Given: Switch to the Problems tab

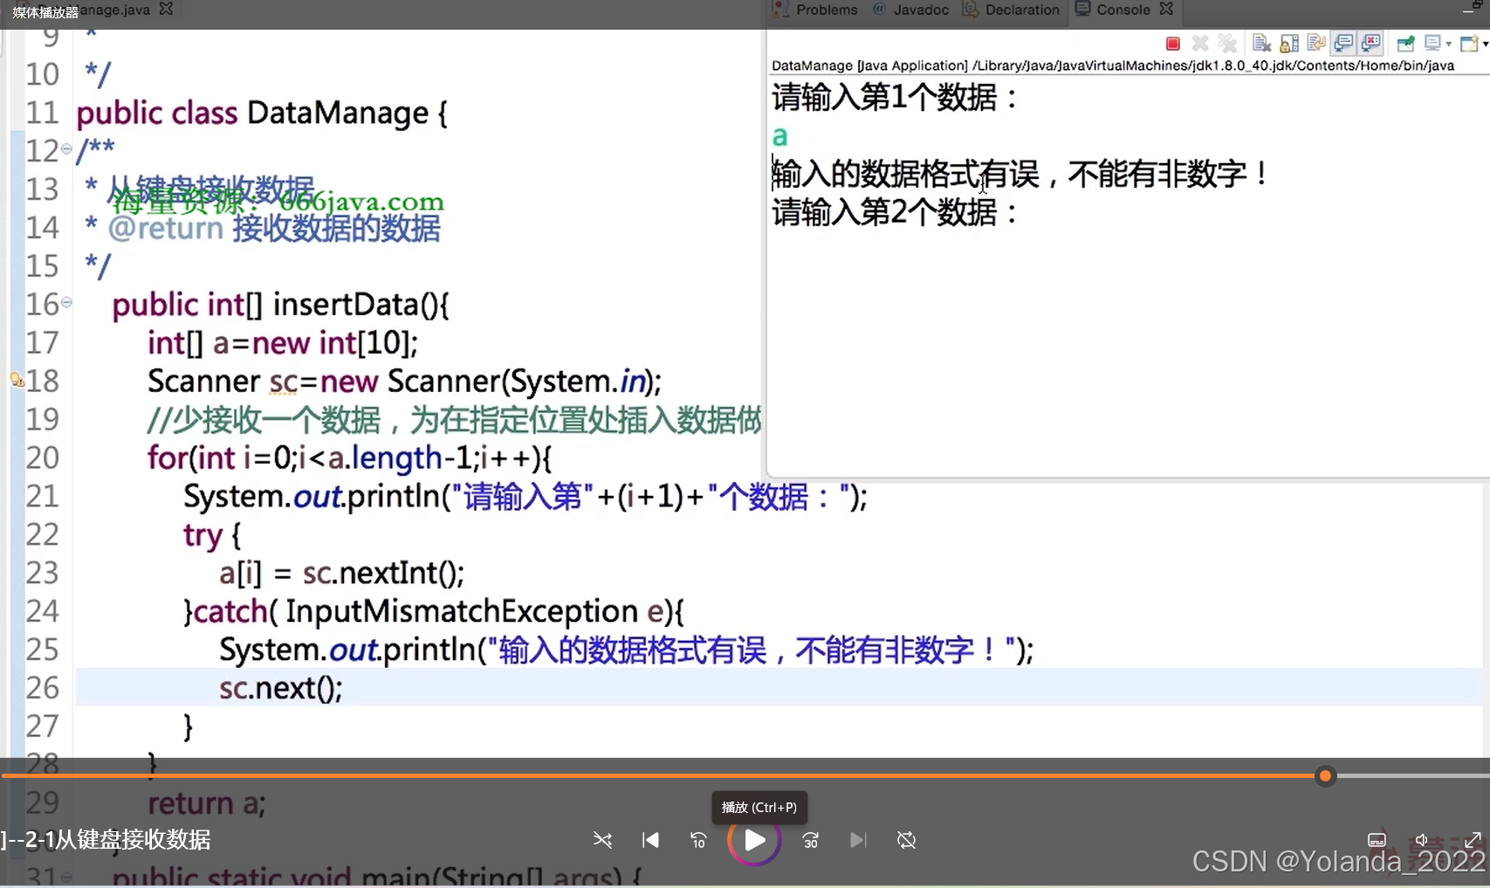Looking at the screenshot, I should pos(816,10).
